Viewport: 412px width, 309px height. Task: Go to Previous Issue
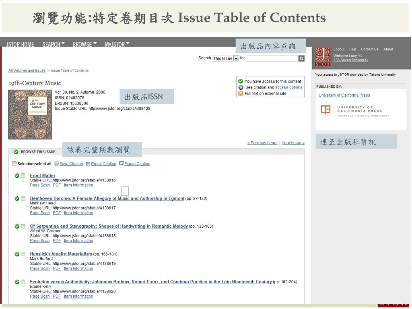point(262,143)
